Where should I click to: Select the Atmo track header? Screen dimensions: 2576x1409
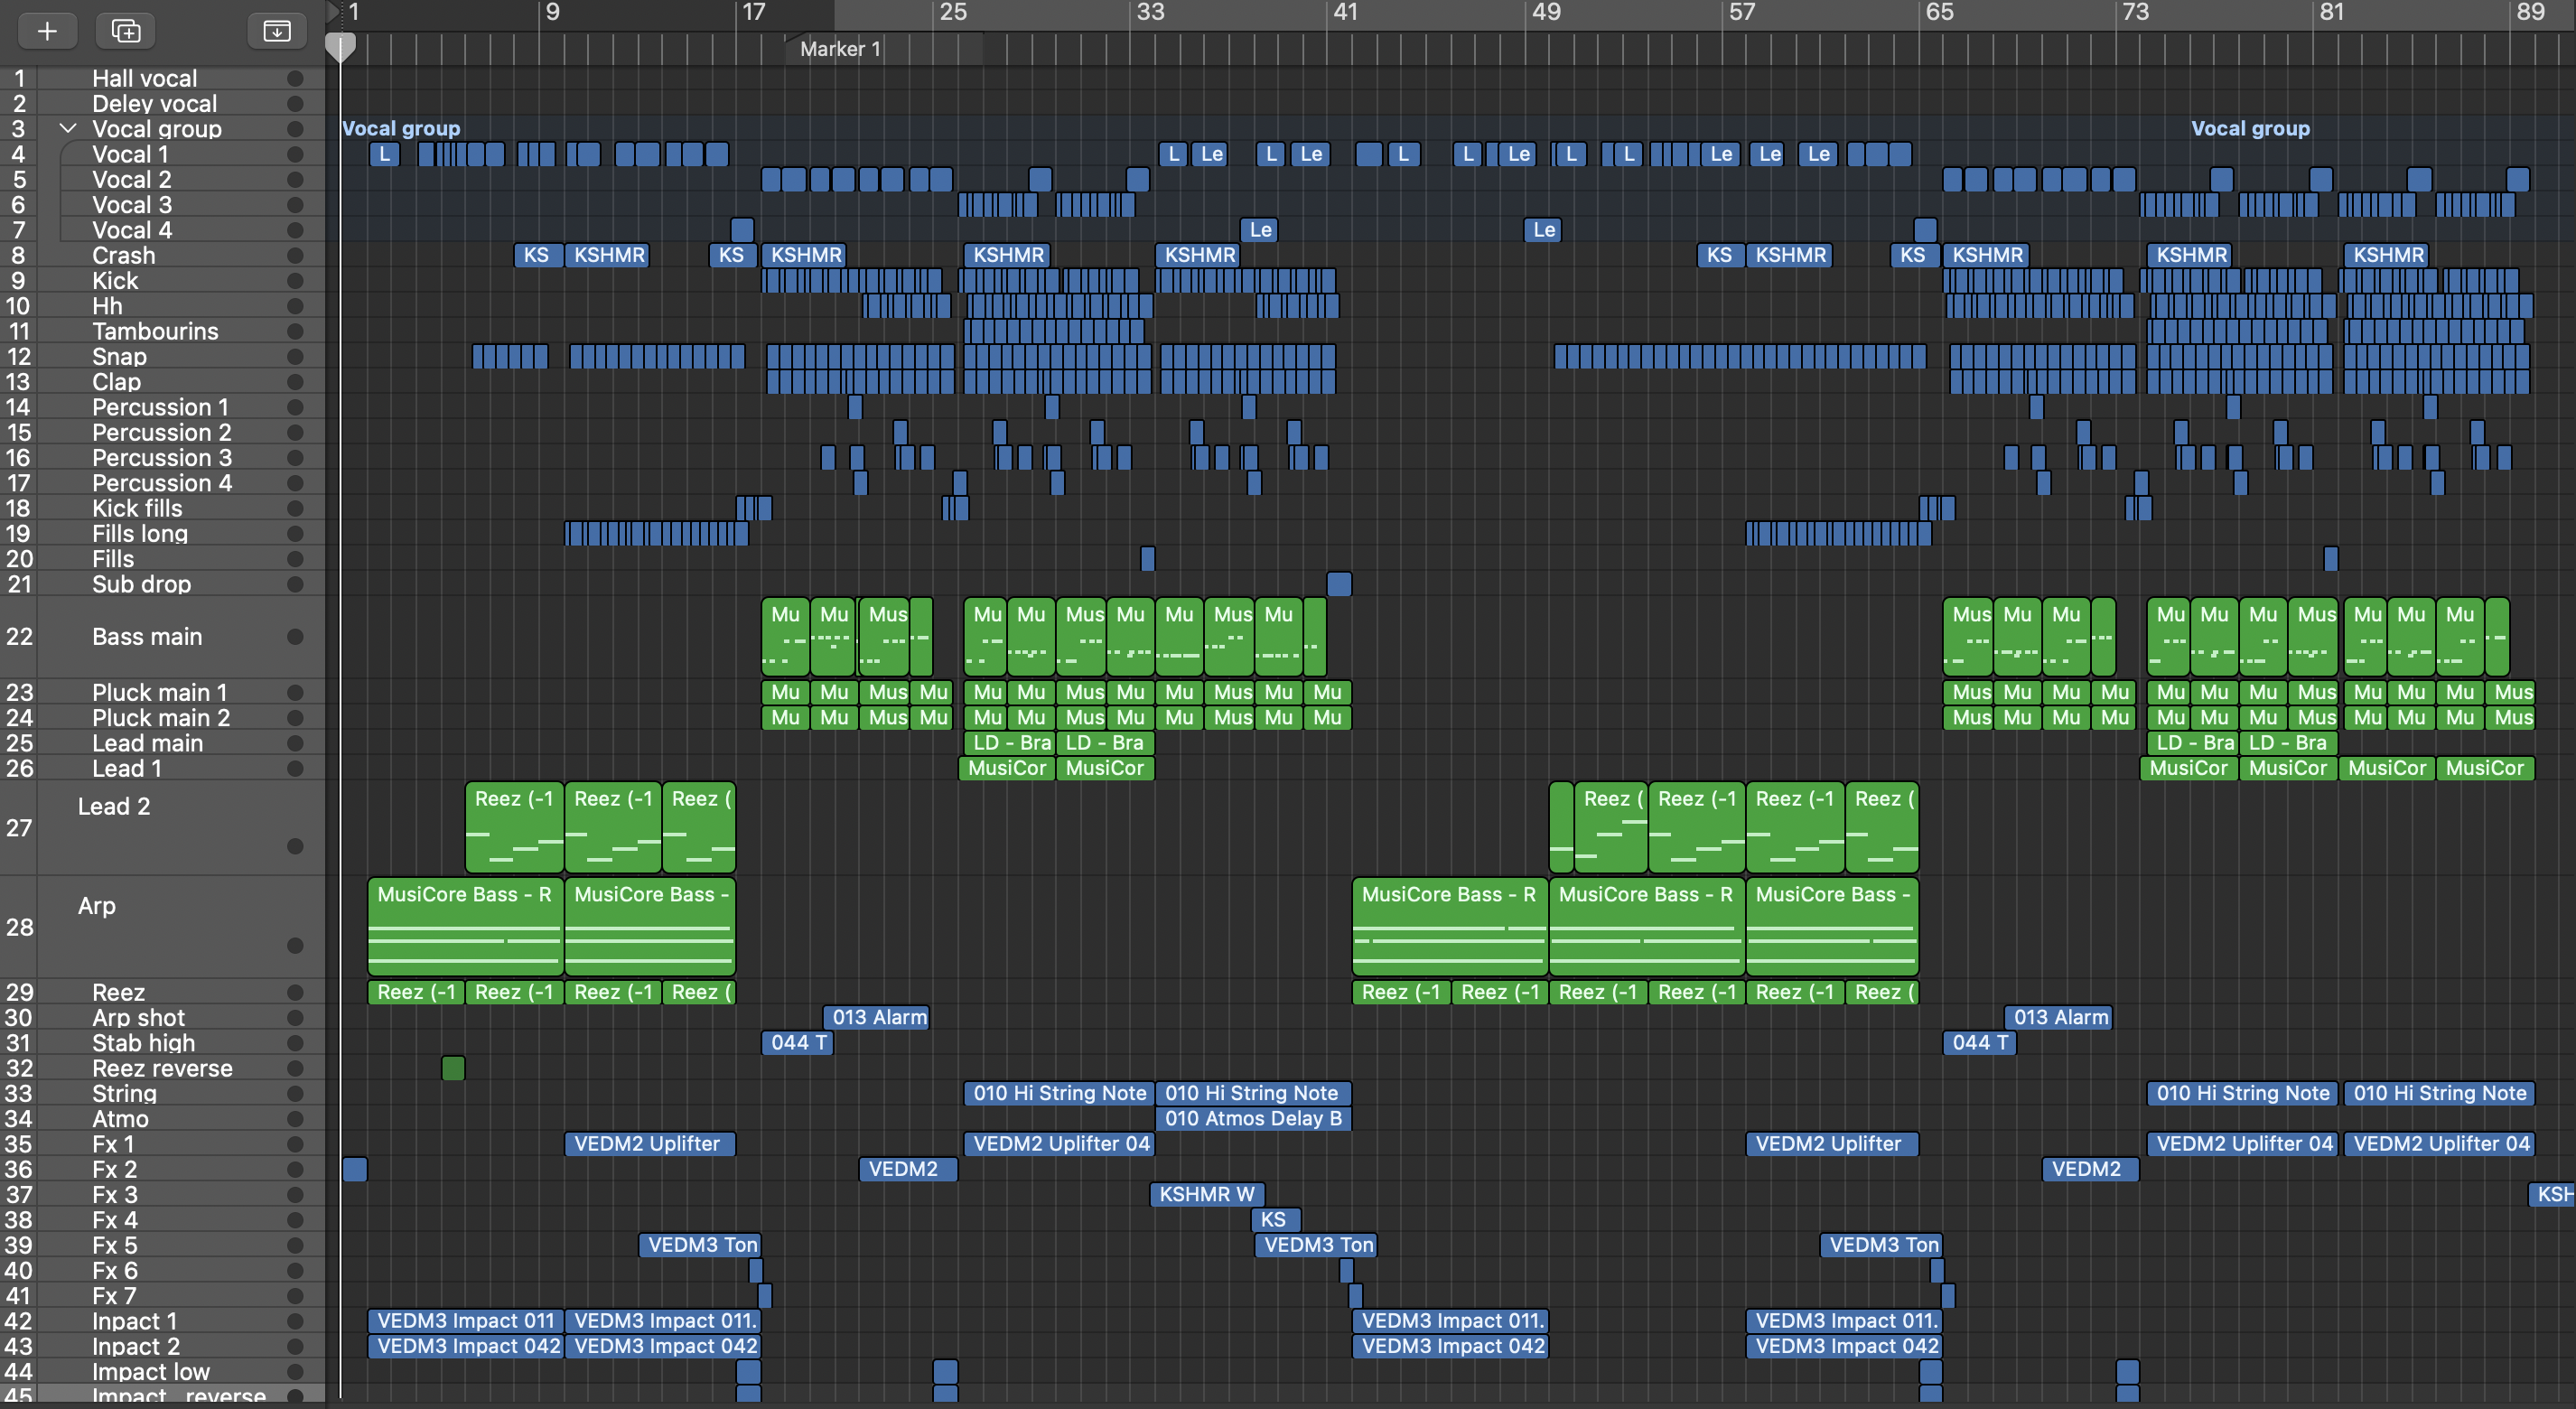point(162,1119)
